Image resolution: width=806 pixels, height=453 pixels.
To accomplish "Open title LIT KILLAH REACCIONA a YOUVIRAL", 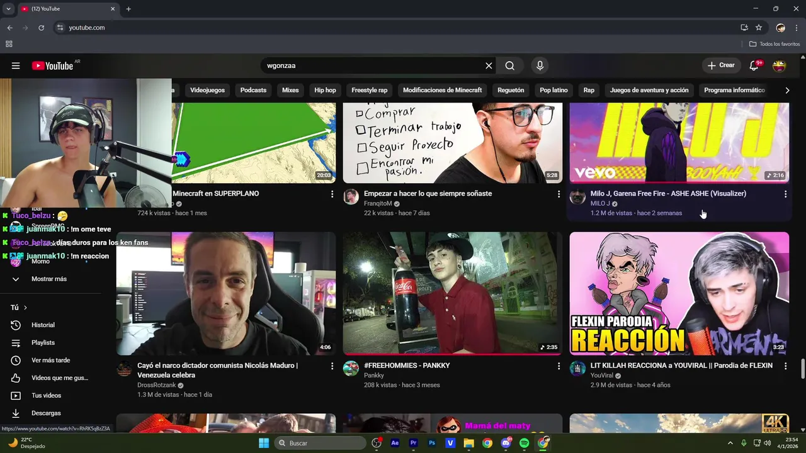I will 681,366.
